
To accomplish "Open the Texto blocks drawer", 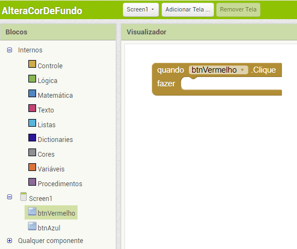I will pyautogui.click(x=46, y=110).
